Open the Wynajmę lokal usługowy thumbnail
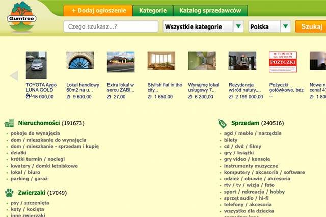This screenshot has width=326, height=217. 202,61
